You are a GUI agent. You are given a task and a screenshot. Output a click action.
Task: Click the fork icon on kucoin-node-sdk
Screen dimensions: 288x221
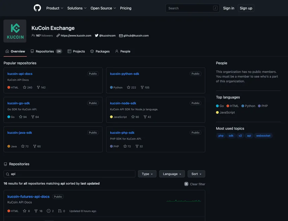click(145, 117)
